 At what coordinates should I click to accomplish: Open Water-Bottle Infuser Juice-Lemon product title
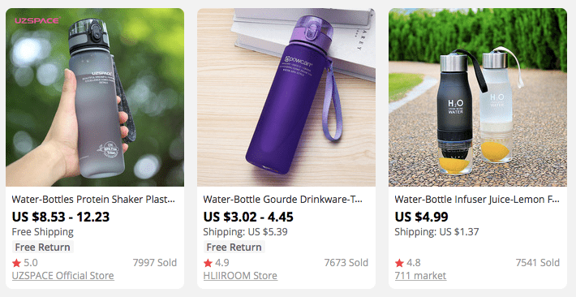tap(477, 200)
